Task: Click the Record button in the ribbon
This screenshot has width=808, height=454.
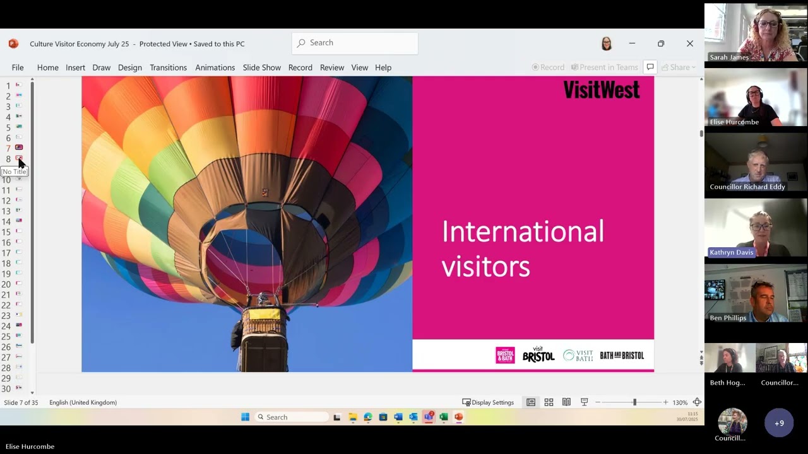Action: [x=548, y=67]
